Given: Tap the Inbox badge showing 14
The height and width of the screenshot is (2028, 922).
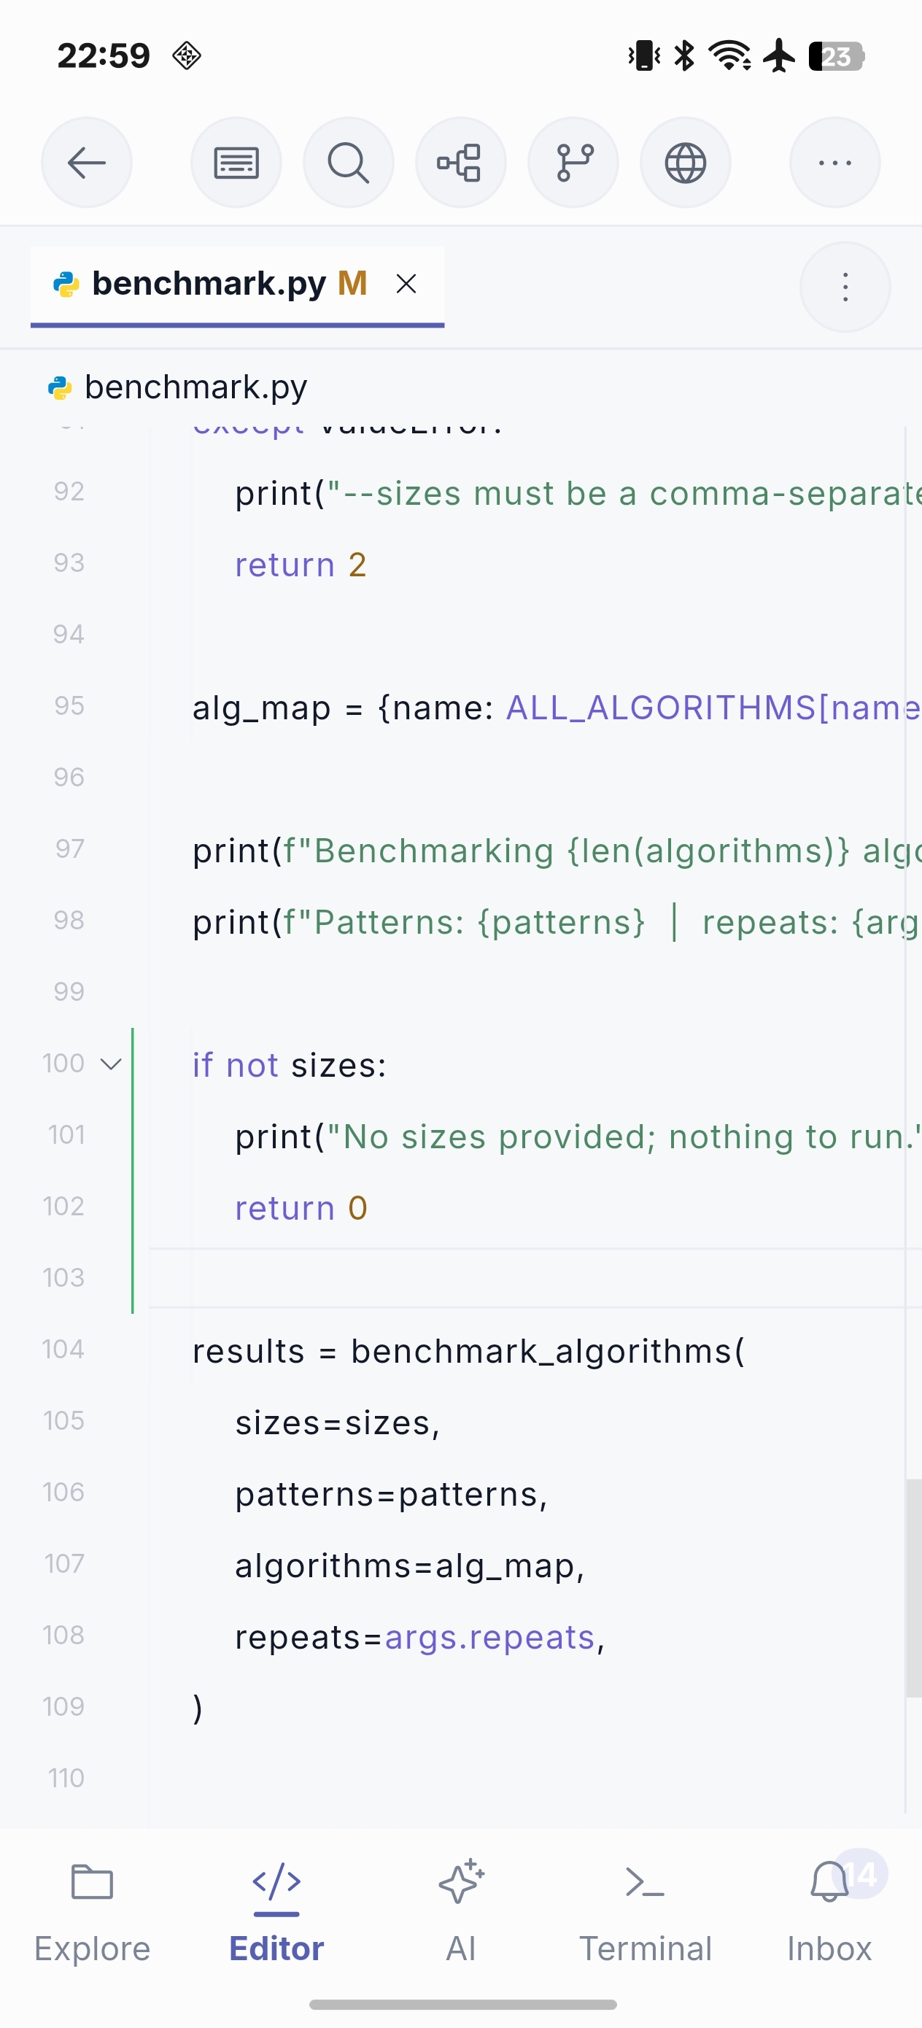Looking at the screenshot, I should (x=860, y=1875).
